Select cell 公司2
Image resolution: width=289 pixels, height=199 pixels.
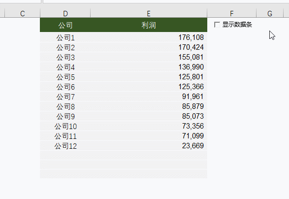(x=65, y=47)
